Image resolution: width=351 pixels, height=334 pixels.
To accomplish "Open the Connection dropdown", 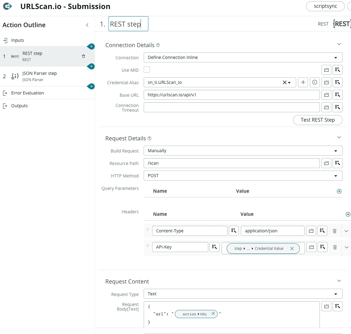I will pyautogui.click(x=243, y=57).
